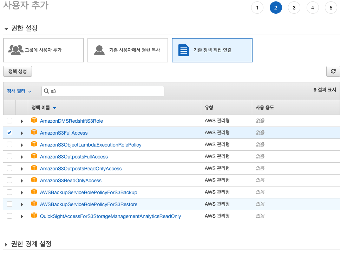
Task: Expand the AmazonDMSRedshiftS3Role row details
Action: click(22, 121)
